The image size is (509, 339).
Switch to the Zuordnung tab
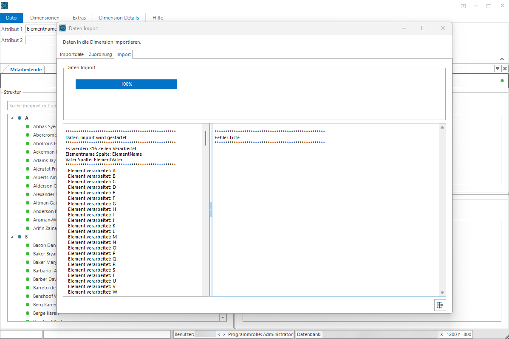coord(100,54)
